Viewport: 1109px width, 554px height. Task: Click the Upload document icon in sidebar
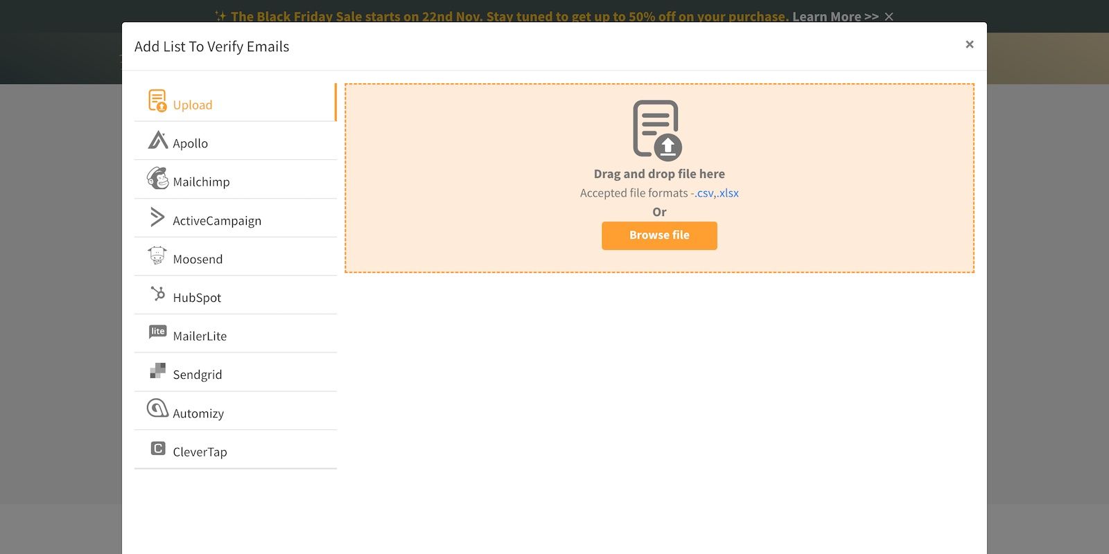point(157,100)
